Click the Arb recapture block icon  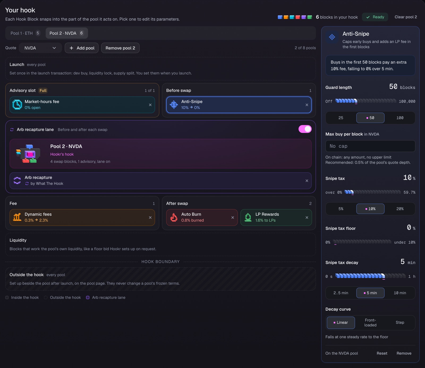pos(17,181)
